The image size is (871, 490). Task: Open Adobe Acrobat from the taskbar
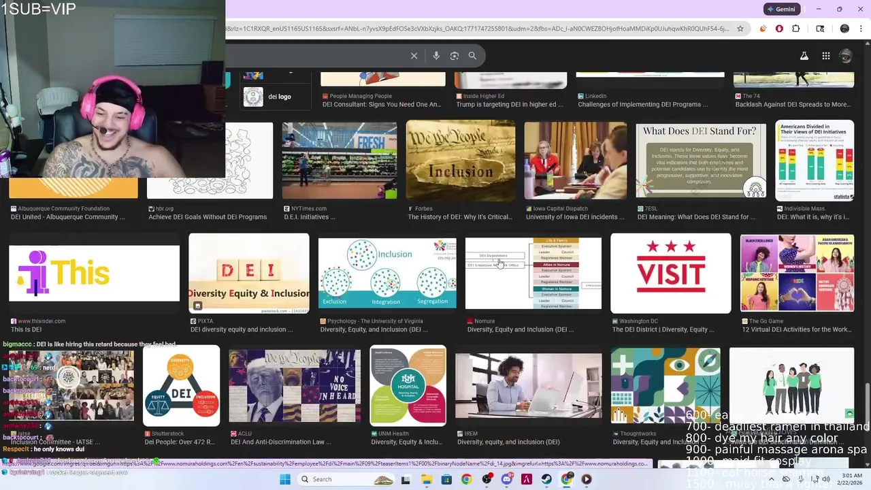coord(526,479)
